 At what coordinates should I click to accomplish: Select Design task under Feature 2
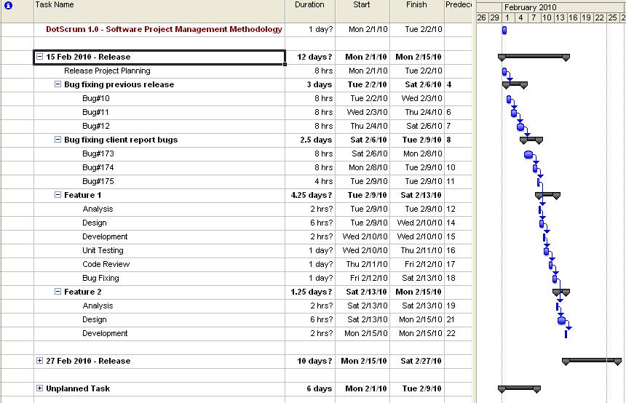[94, 319]
